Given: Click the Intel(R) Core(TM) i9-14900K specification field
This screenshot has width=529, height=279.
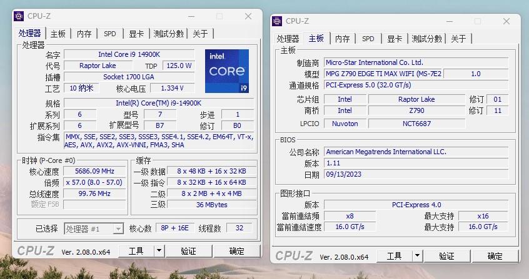Looking at the screenshot, I should 159,103.
